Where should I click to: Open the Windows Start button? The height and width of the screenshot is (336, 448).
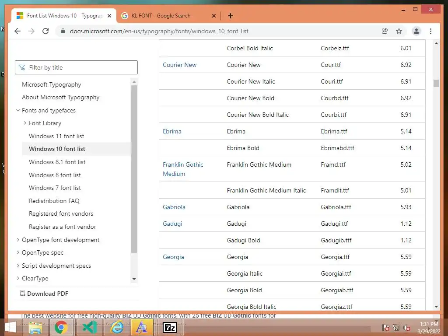coord(10,328)
